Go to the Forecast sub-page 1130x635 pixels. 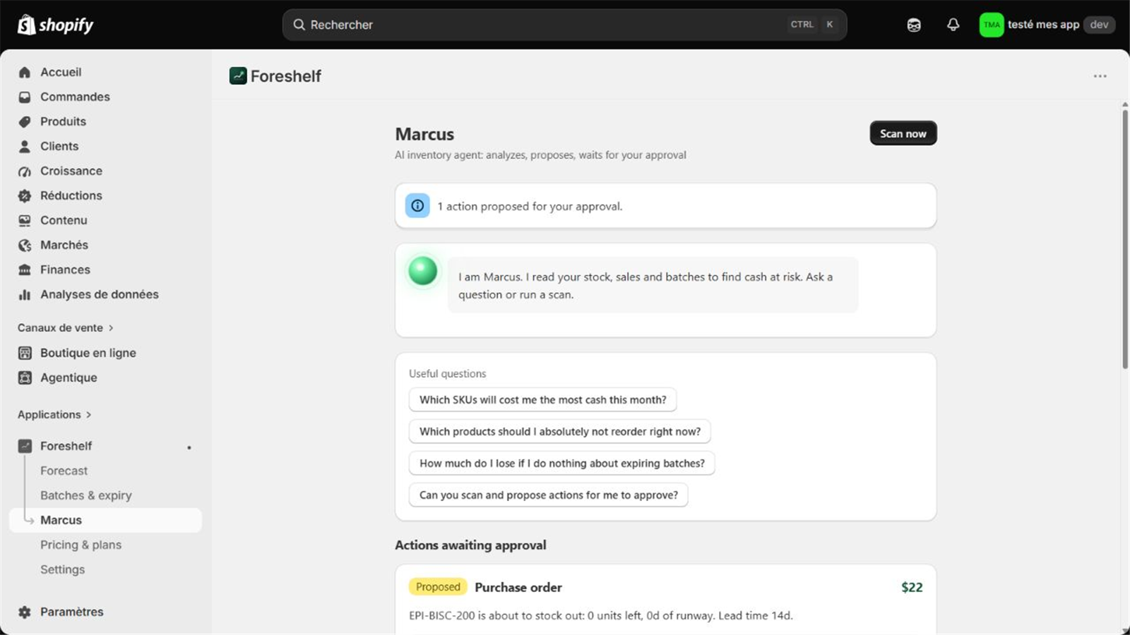[64, 471]
